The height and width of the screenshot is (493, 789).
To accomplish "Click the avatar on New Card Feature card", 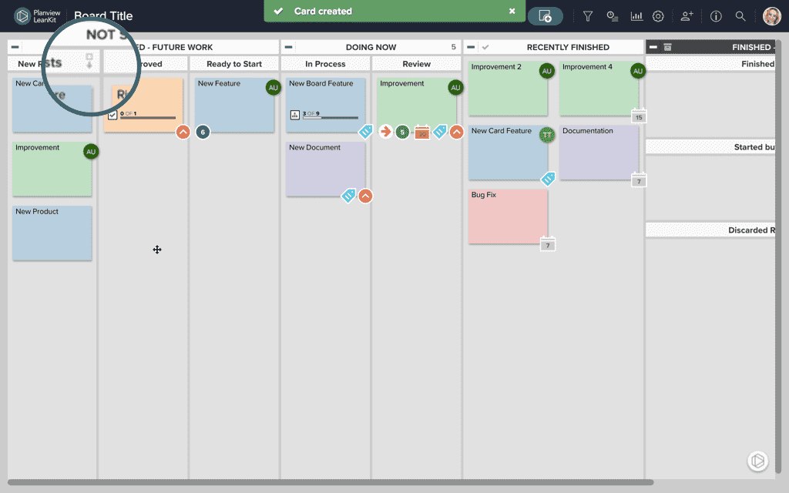I will point(547,135).
